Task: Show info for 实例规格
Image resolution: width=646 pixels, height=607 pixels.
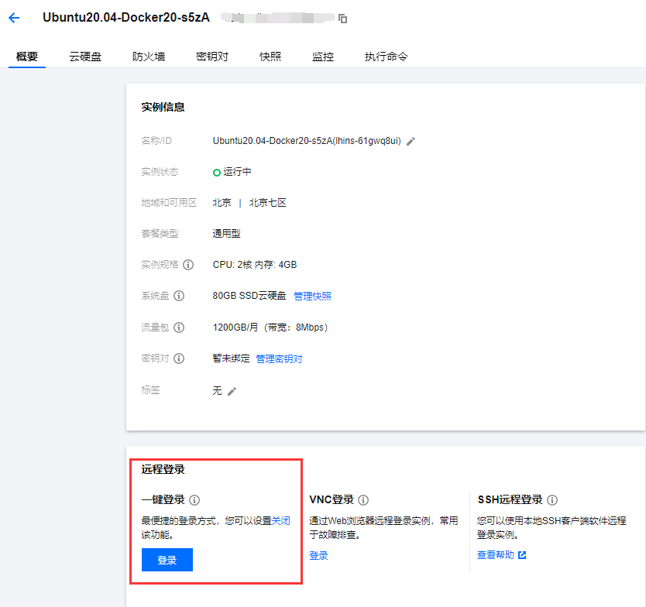Action: [x=188, y=265]
